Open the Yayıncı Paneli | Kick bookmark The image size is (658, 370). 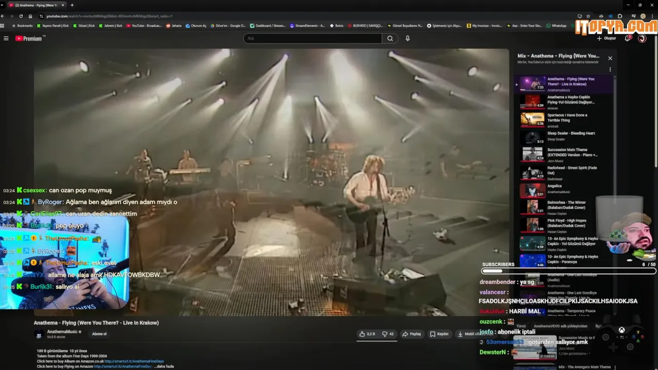53,26
